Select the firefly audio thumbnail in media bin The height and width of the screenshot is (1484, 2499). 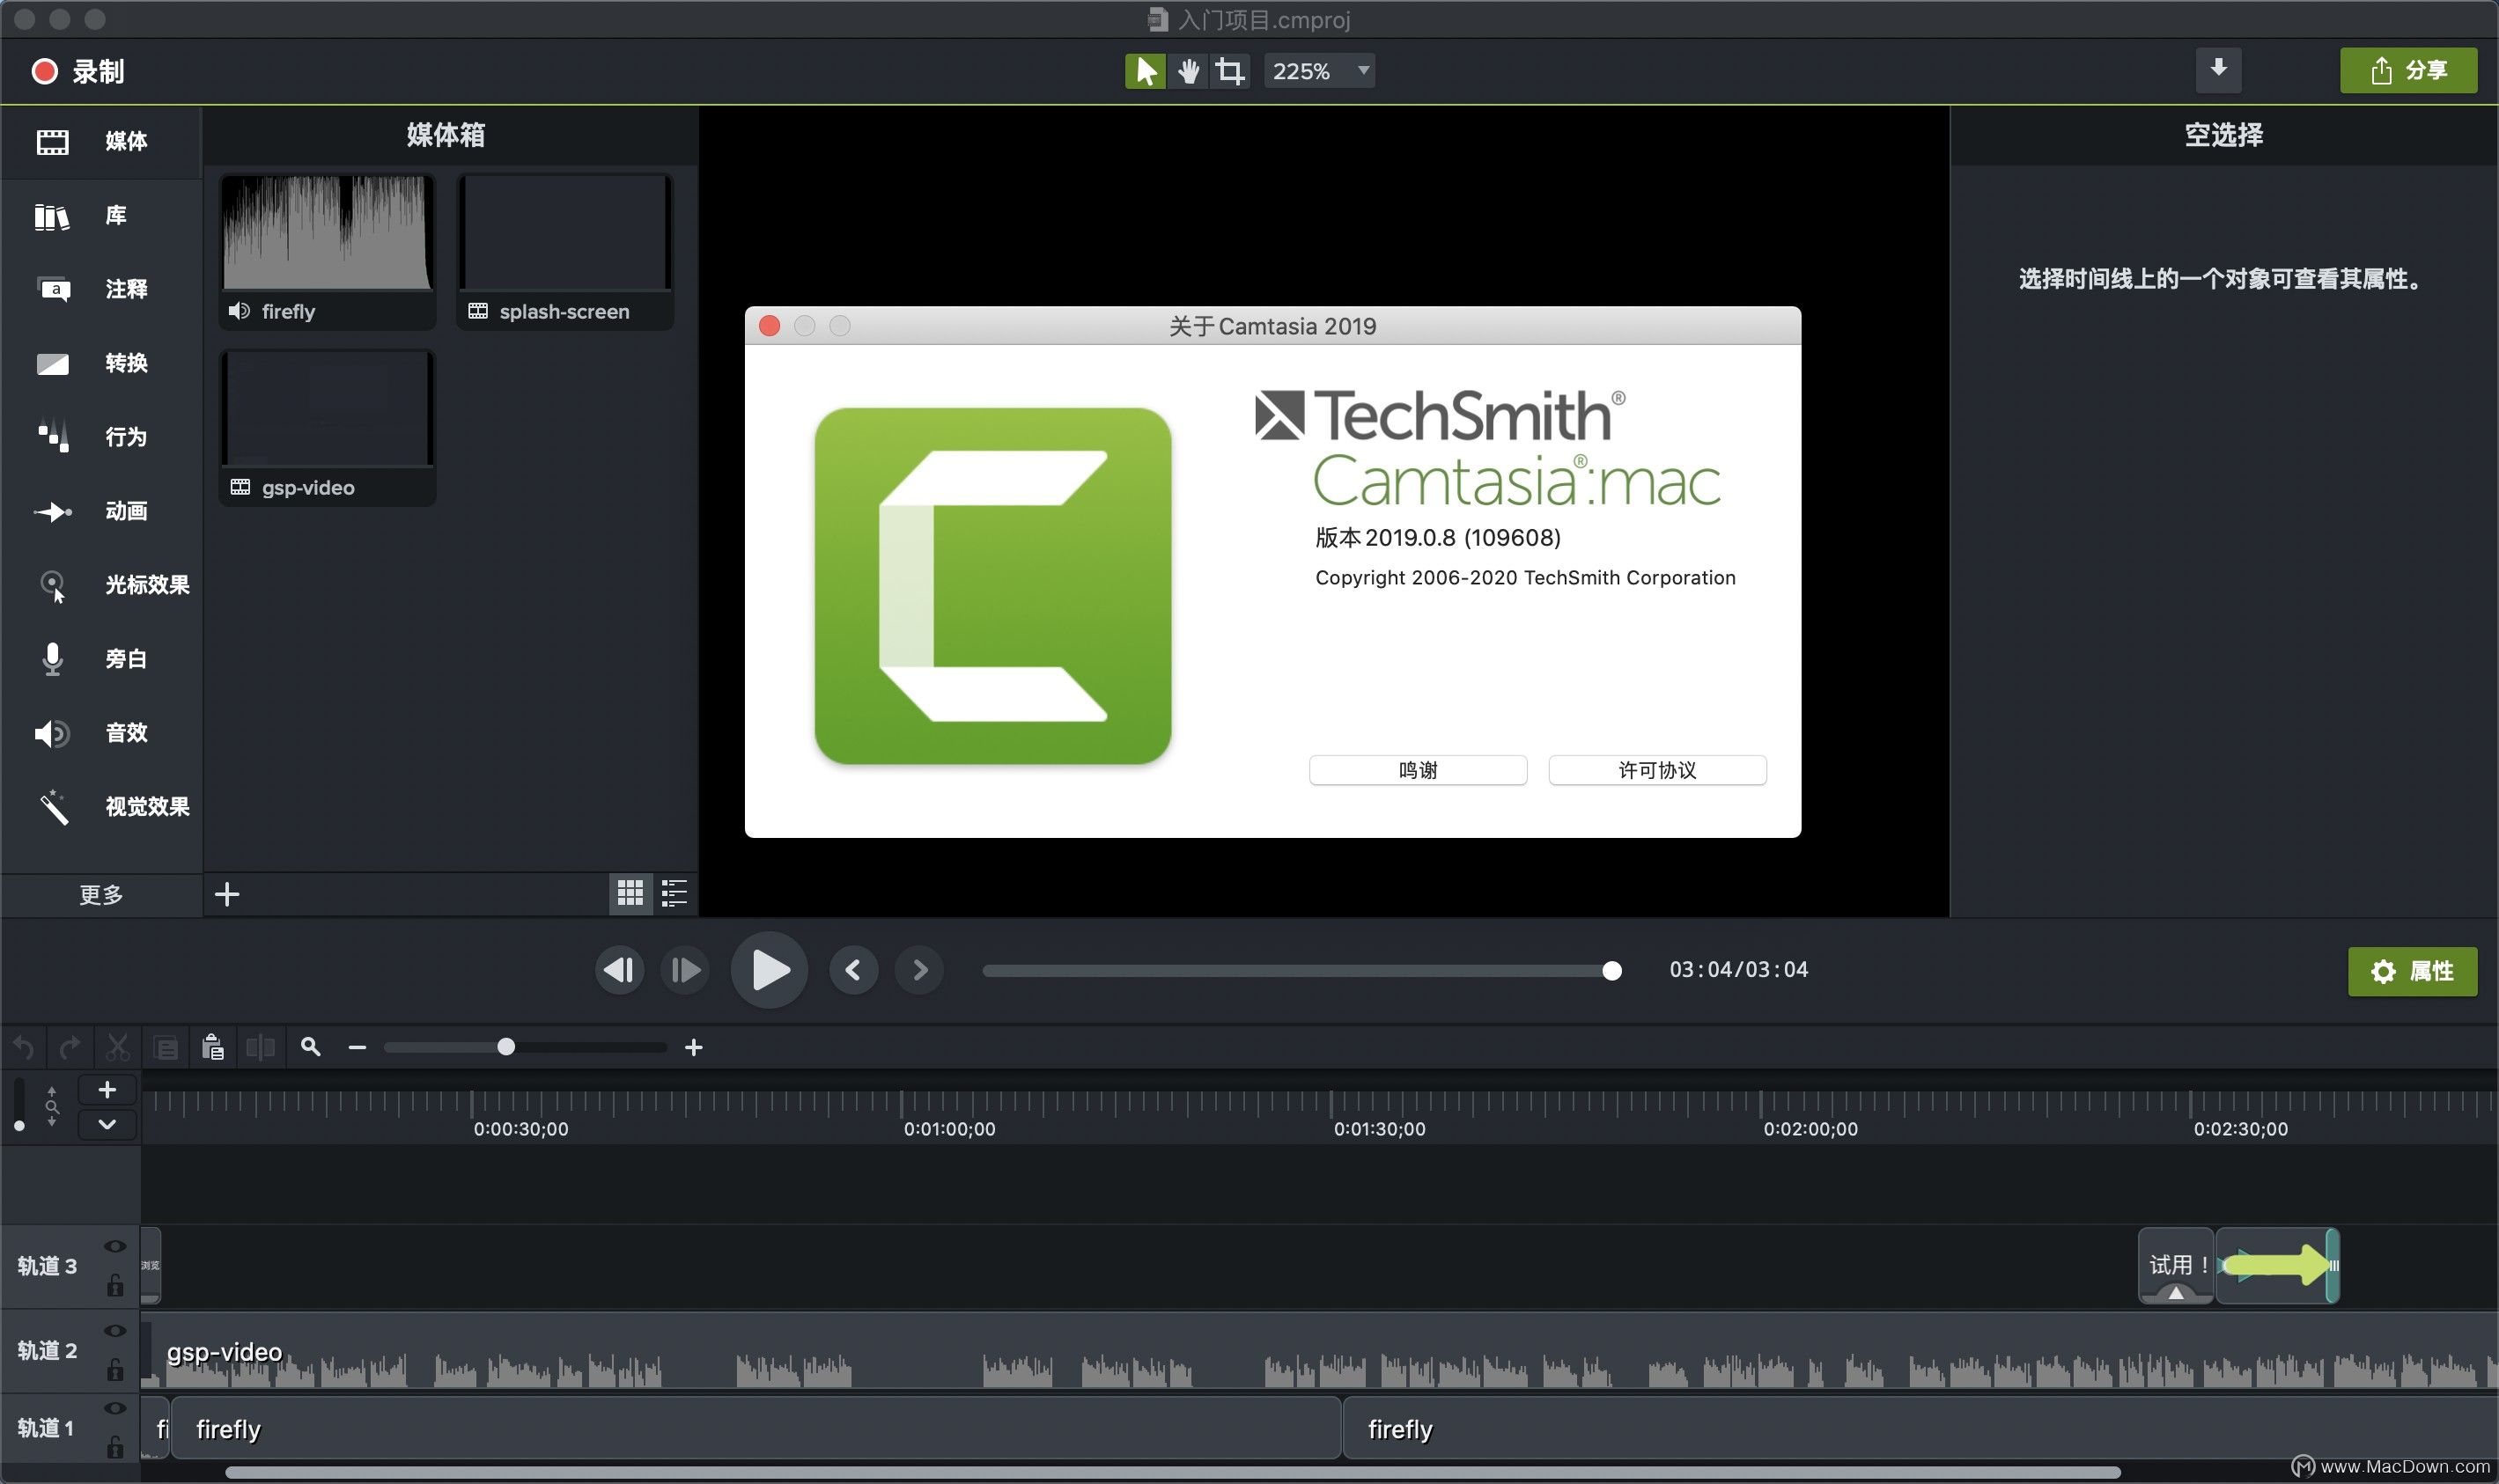[328, 251]
